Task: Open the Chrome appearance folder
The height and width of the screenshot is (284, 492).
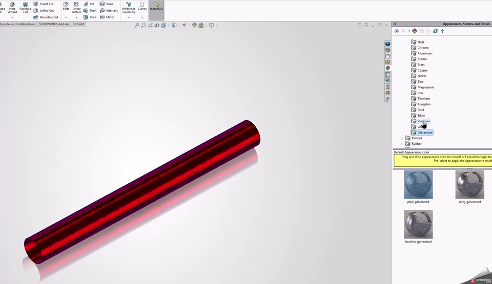Action: pyautogui.click(x=420, y=48)
